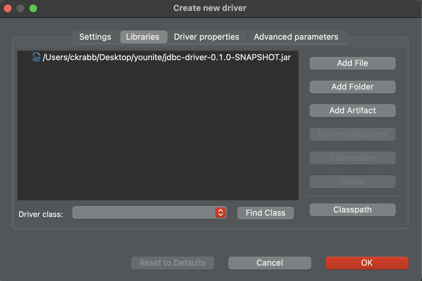Cancel the Create new driver dialog

click(270, 263)
